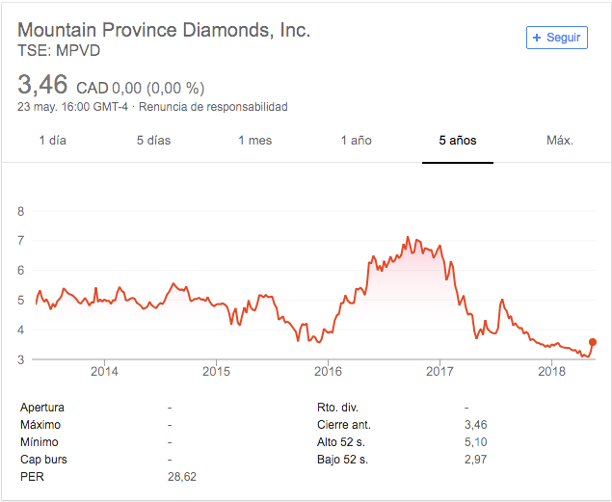612x502 pixels.
Task: Click the 3,46 current price value
Action: (x=42, y=84)
